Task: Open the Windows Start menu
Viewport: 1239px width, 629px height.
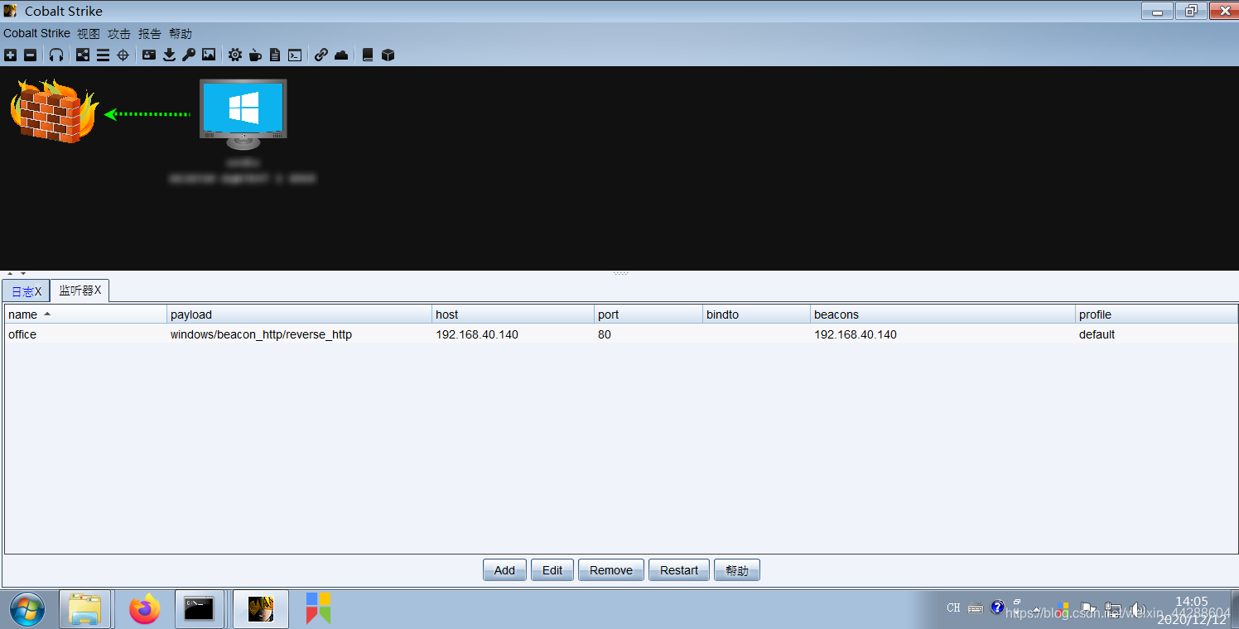Action: click(x=26, y=610)
